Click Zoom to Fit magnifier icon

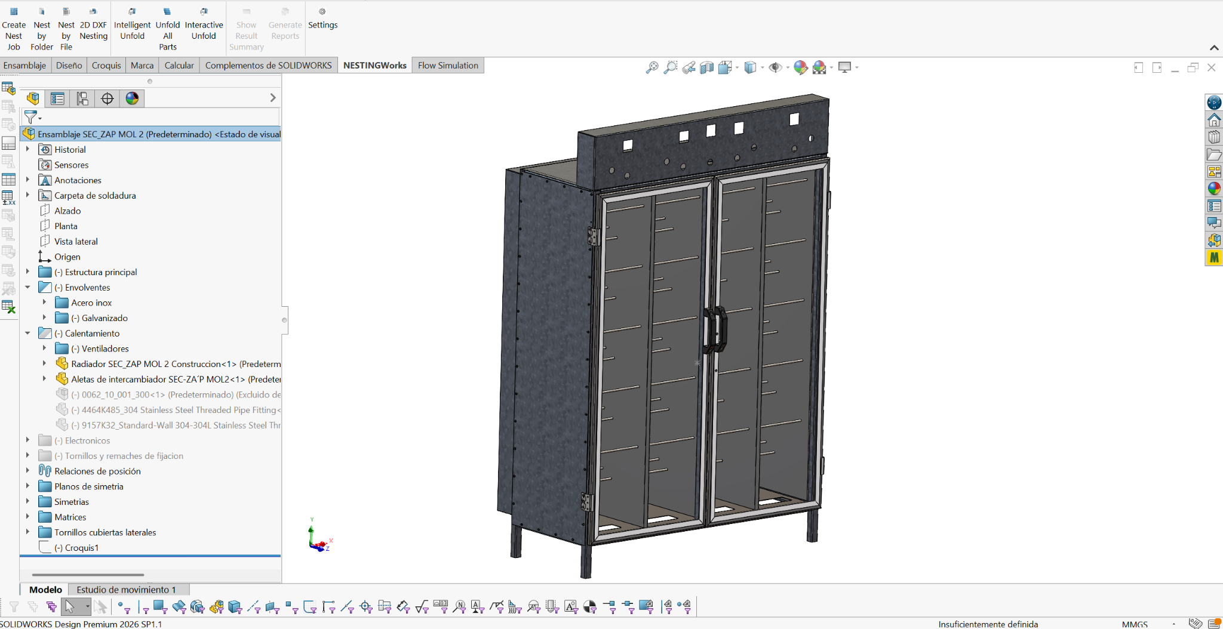coord(652,67)
